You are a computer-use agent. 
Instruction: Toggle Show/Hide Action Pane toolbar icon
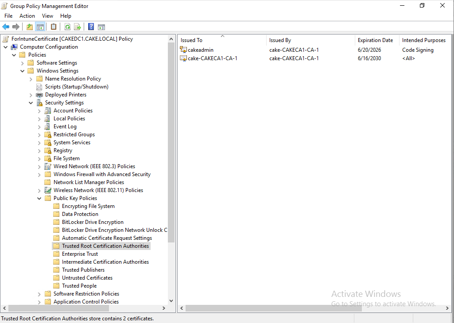[101, 27]
